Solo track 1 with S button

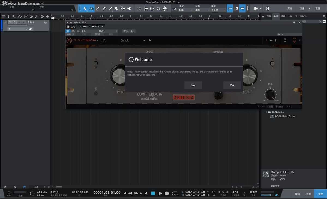pyautogui.click(x=14, y=22)
